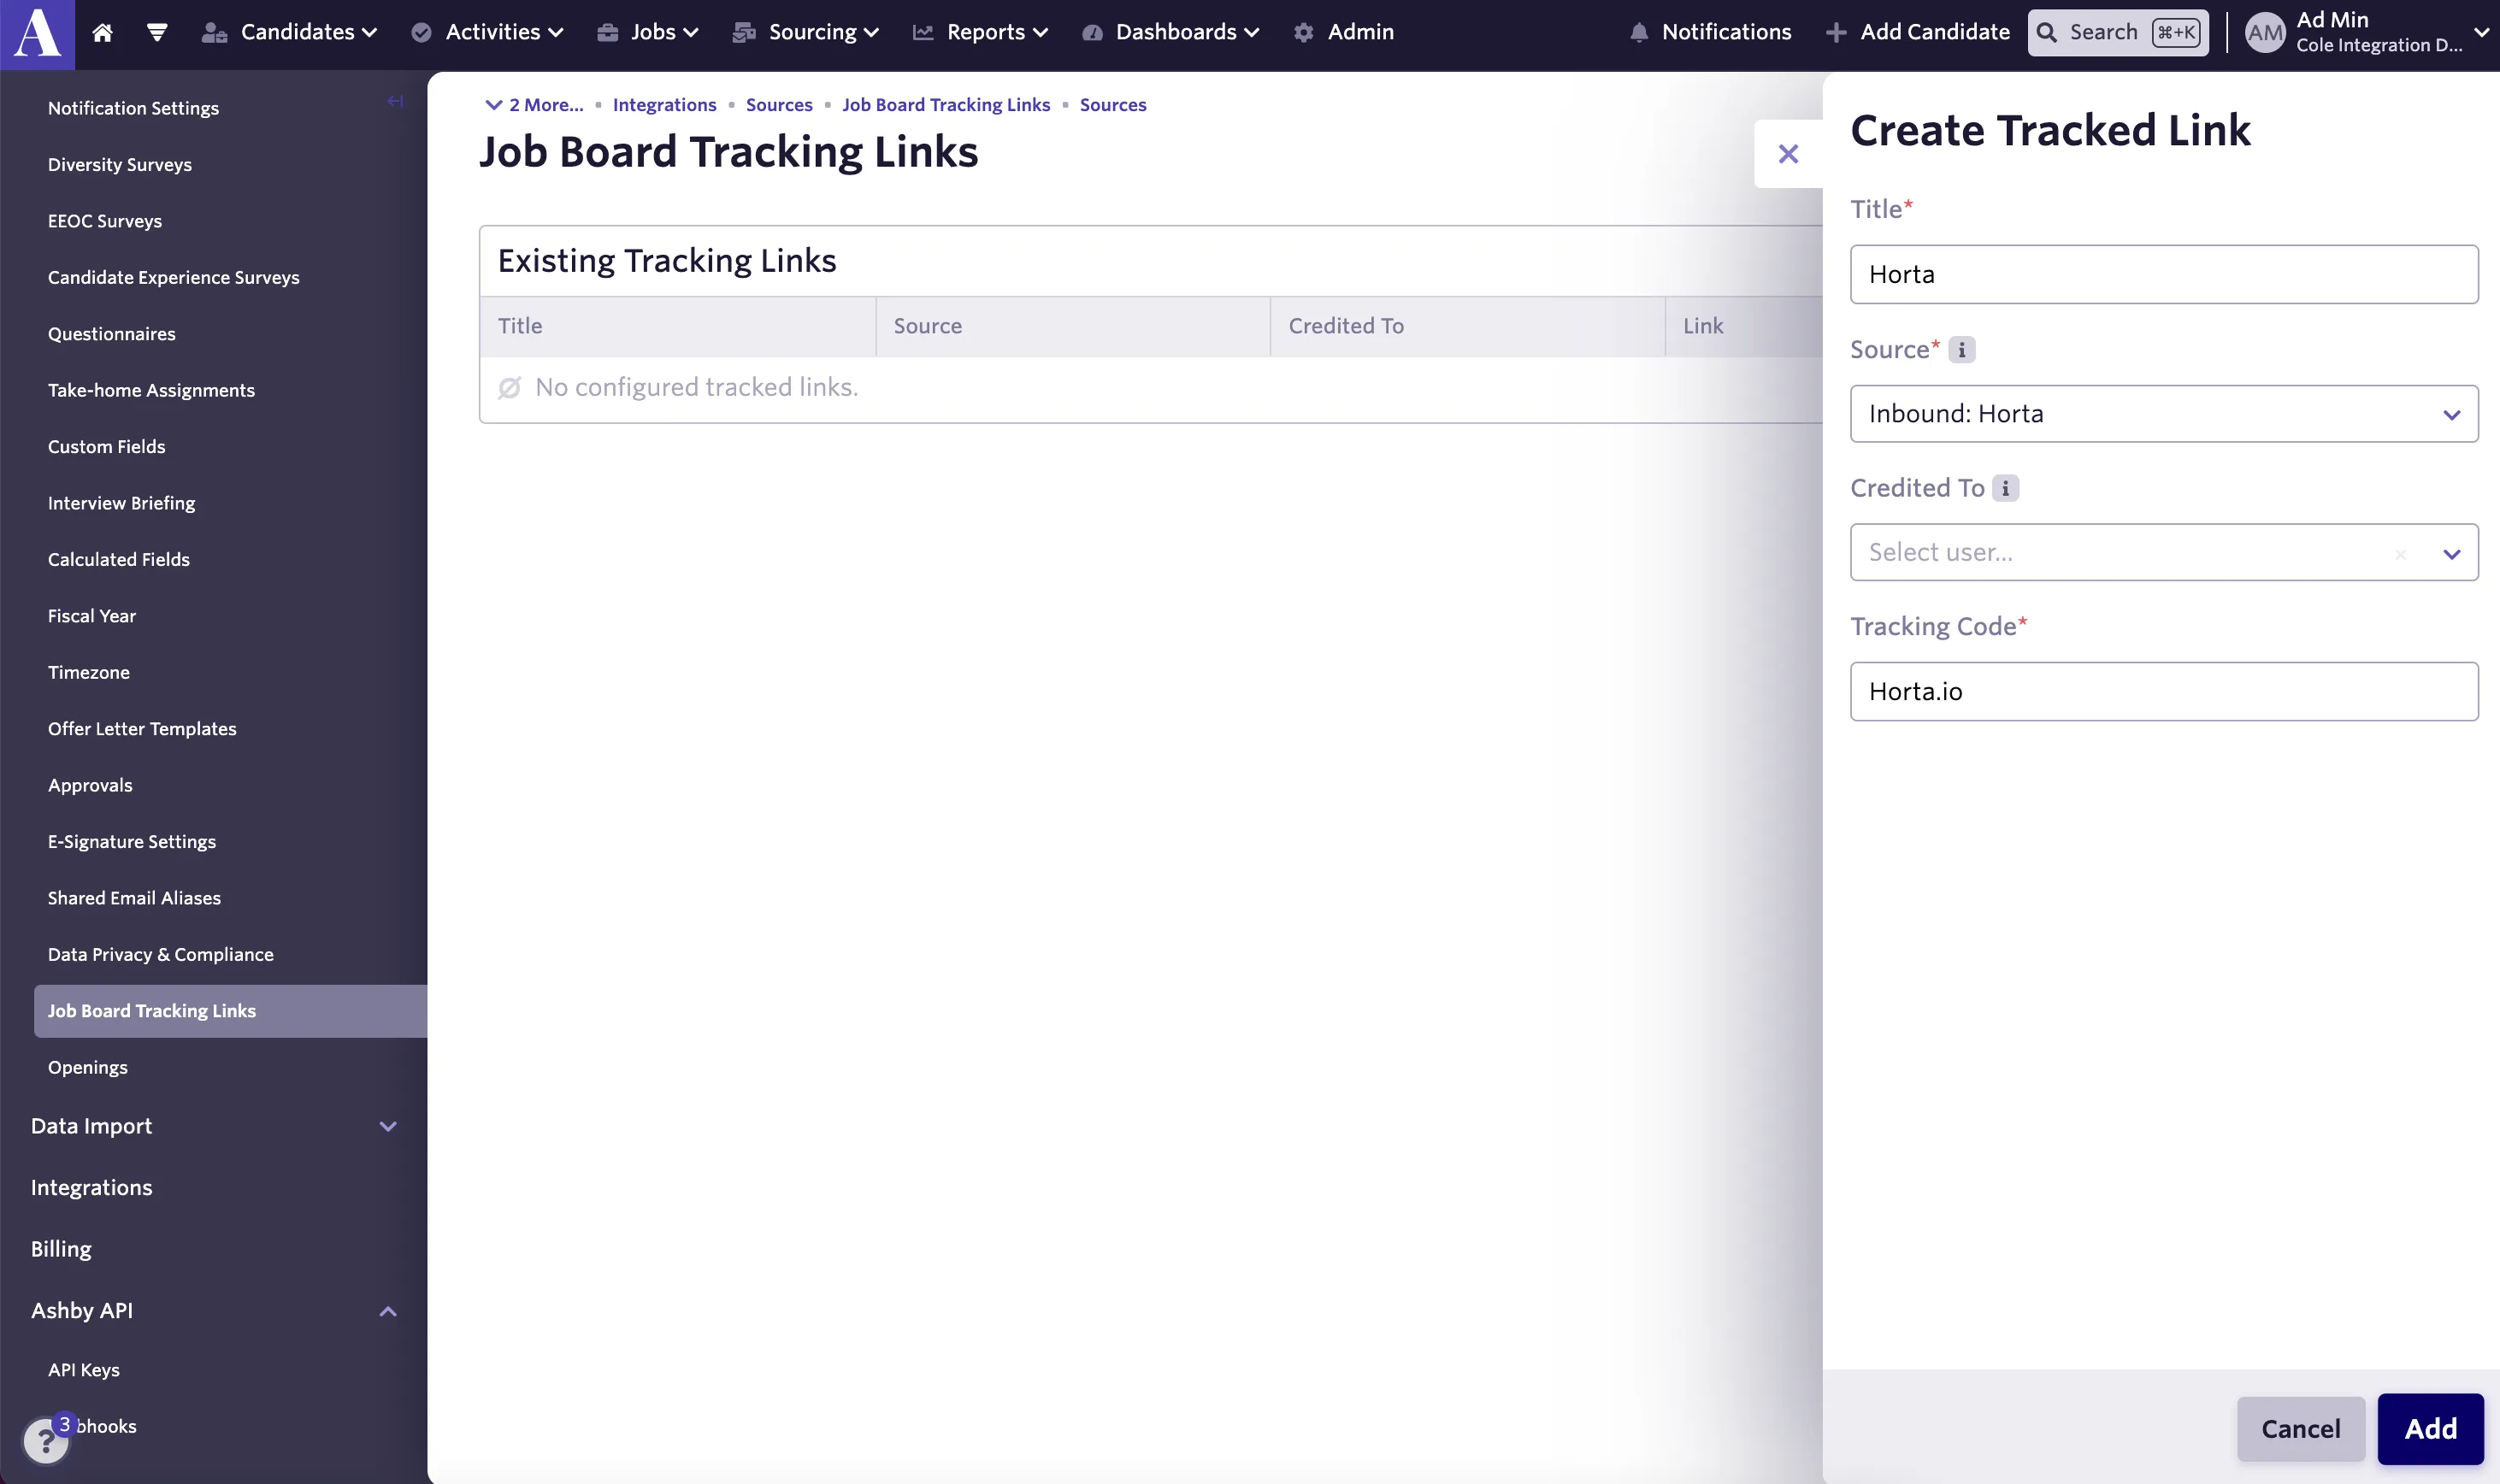Click the Notifications bell icon

1639,33
